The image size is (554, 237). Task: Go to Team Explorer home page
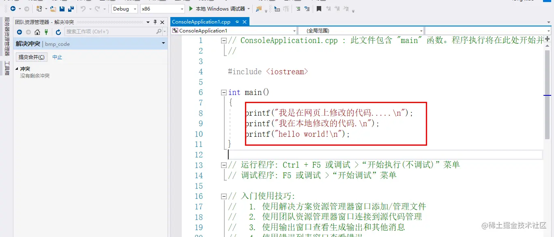37,32
